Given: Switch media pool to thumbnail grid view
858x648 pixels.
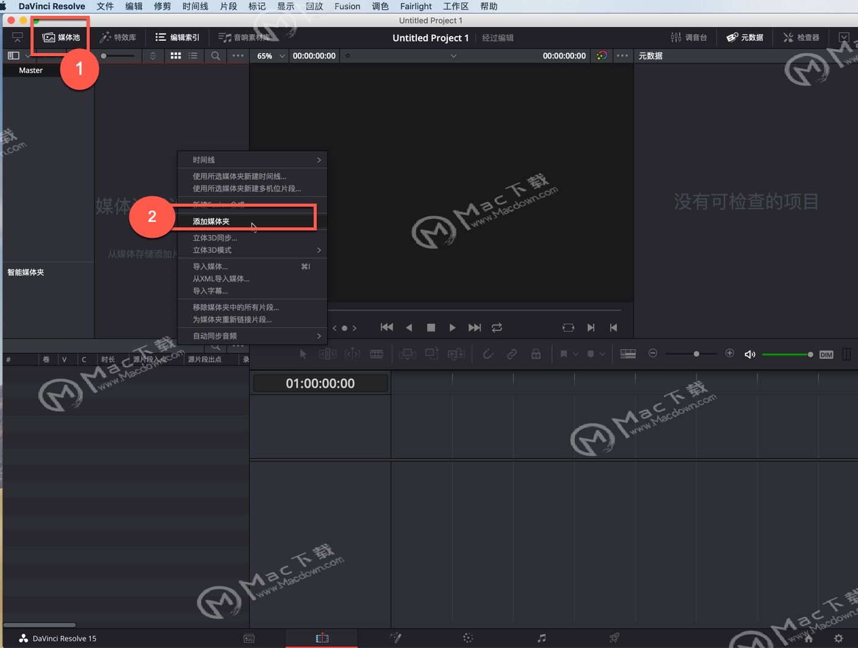Looking at the screenshot, I should pyautogui.click(x=176, y=55).
